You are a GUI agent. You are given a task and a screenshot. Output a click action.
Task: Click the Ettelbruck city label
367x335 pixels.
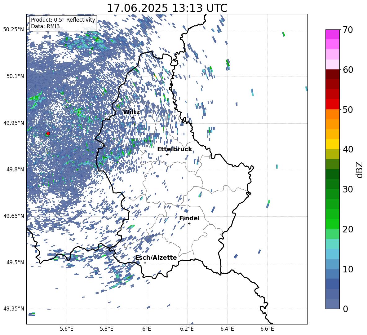pos(175,149)
